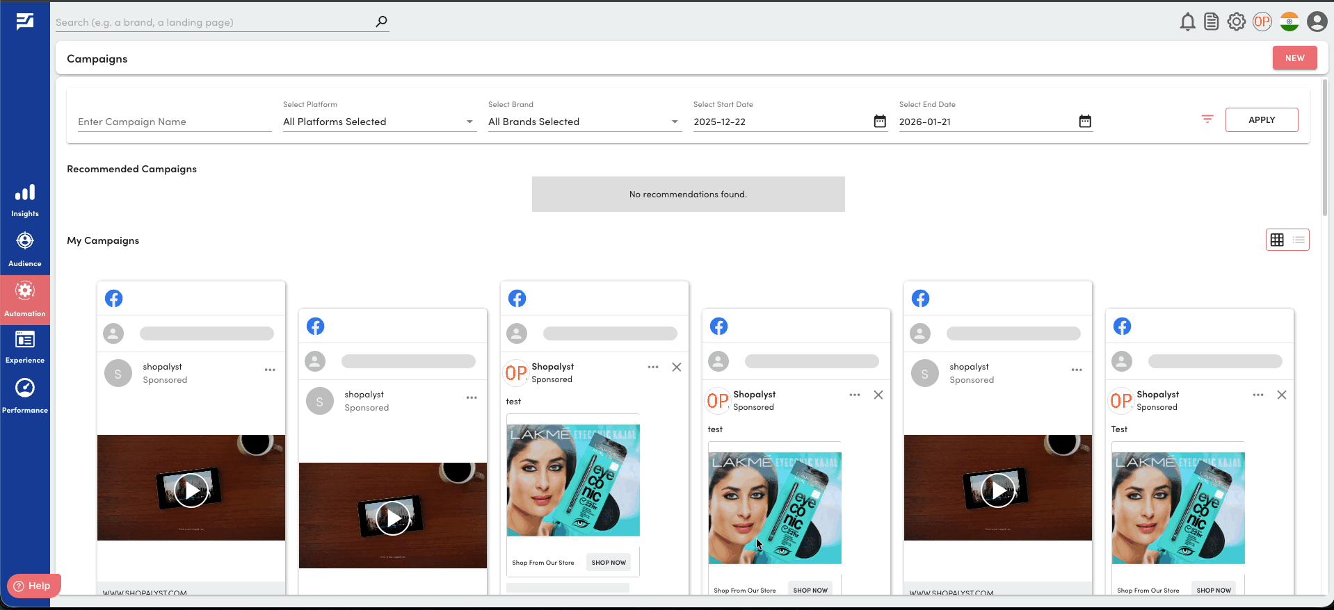Image resolution: width=1334 pixels, height=610 pixels.
Task: Click SHOP NOW on third card
Action: [609, 563]
